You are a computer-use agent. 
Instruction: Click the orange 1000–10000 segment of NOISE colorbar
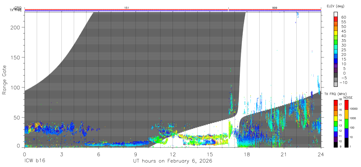pyautogui.click(x=346, y=114)
